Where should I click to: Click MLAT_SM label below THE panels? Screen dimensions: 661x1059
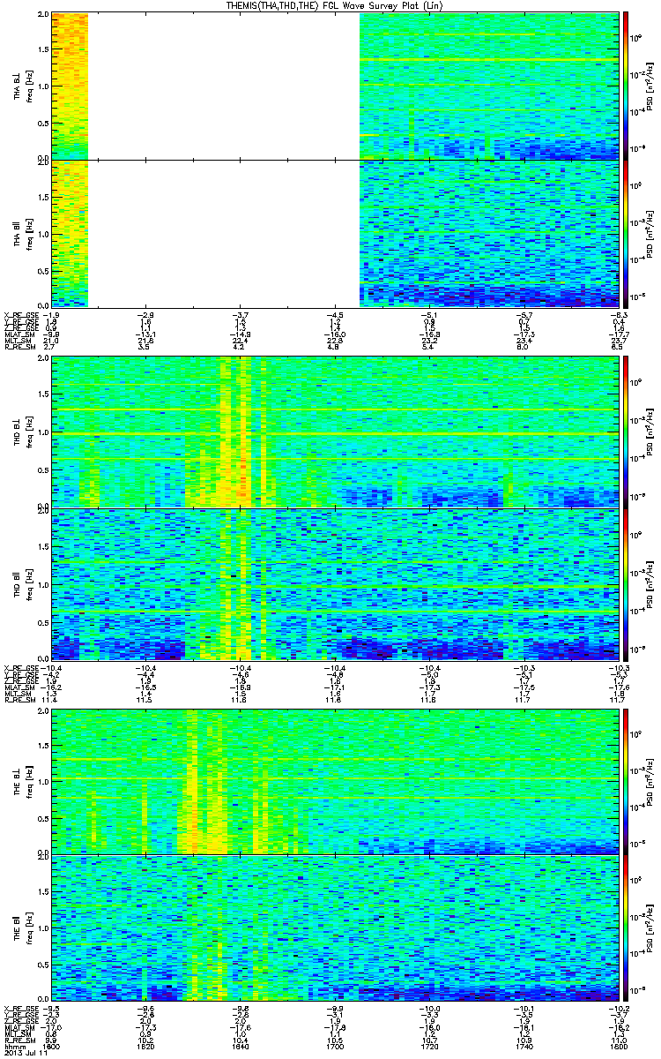point(18,1029)
